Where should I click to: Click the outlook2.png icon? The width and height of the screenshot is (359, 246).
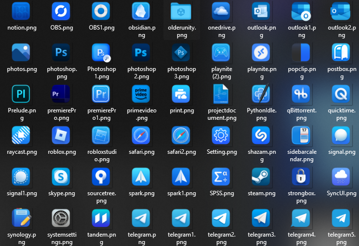click(x=341, y=11)
